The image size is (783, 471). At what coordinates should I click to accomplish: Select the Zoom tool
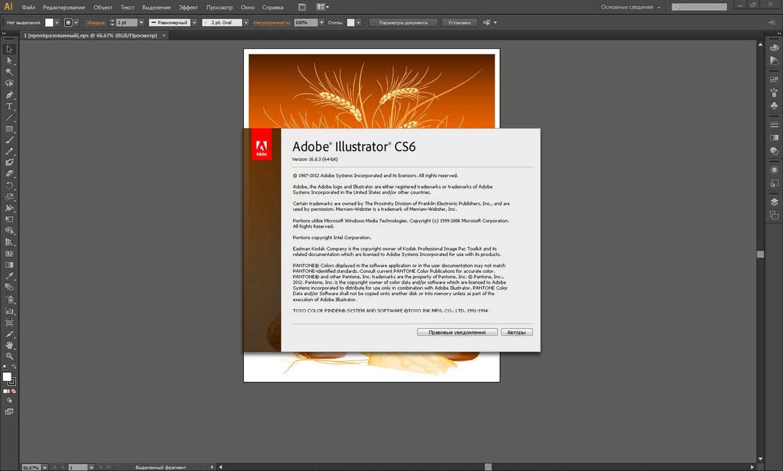pyautogui.click(x=9, y=357)
